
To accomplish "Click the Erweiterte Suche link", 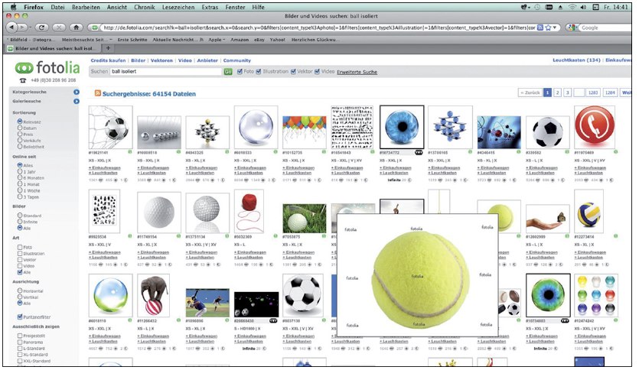I will click(x=357, y=72).
